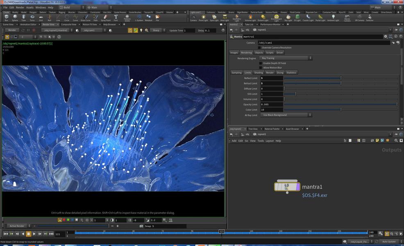Toggle the display flag on mantra1 node
The width and height of the screenshot is (404, 246).
pos(298,187)
